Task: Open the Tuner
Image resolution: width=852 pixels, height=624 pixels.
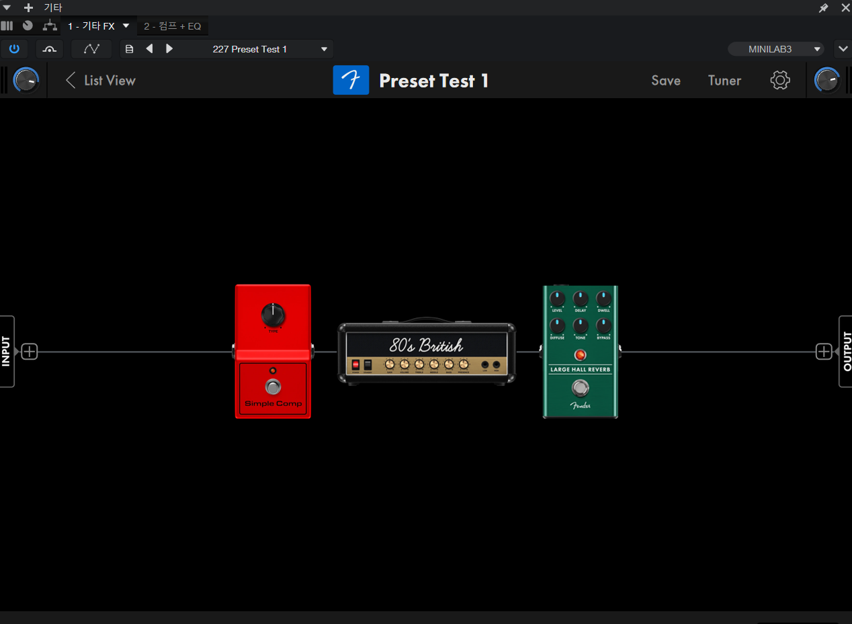Action: 724,81
